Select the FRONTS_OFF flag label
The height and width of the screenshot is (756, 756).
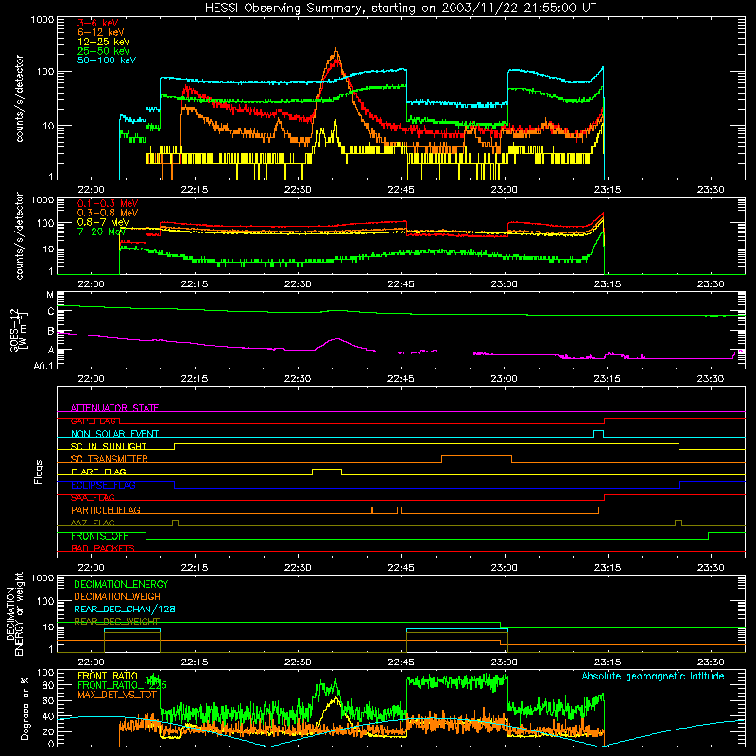click(x=99, y=536)
